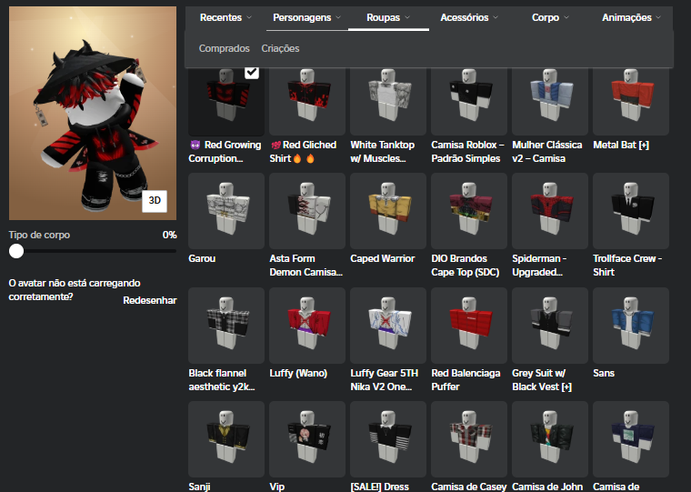691x492 pixels.
Task: Select the Trollface Crew Shirt thumbnail
Action: coord(631,211)
